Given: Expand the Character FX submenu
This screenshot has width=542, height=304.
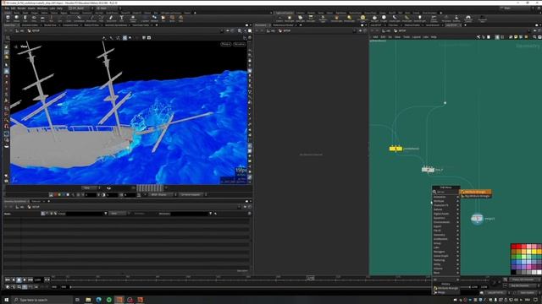Looking at the screenshot, I should [x=445, y=205].
